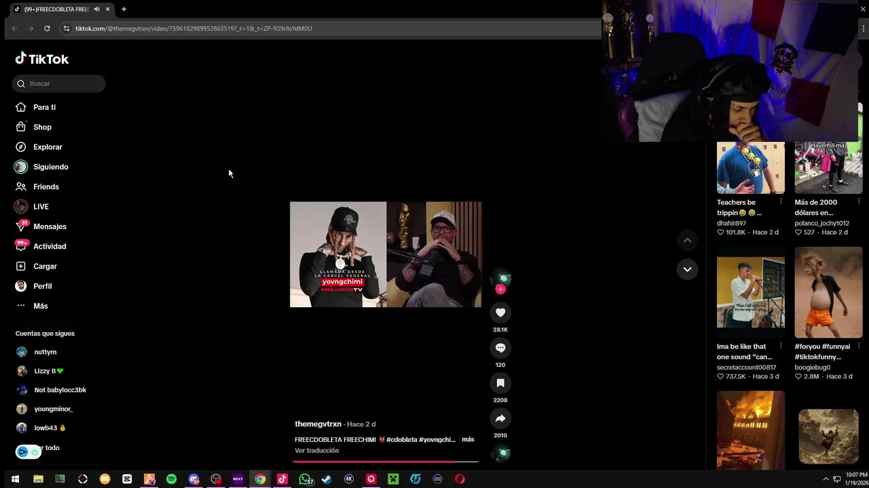Open the 'Teachers be trippin' video thumbnail
869x488 pixels.
coord(751,167)
